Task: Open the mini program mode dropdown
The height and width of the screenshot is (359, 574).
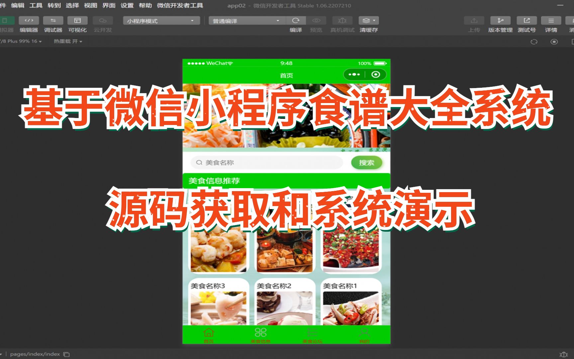Action: pyautogui.click(x=161, y=21)
